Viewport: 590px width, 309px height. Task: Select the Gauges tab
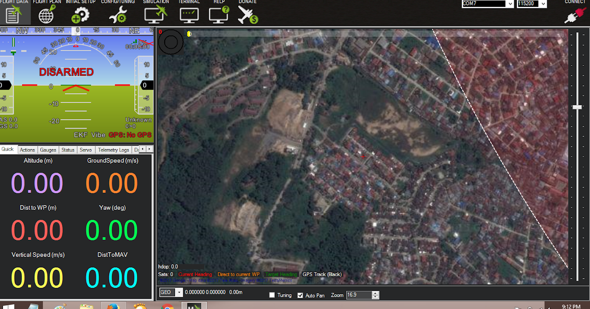[x=48, y=150]
